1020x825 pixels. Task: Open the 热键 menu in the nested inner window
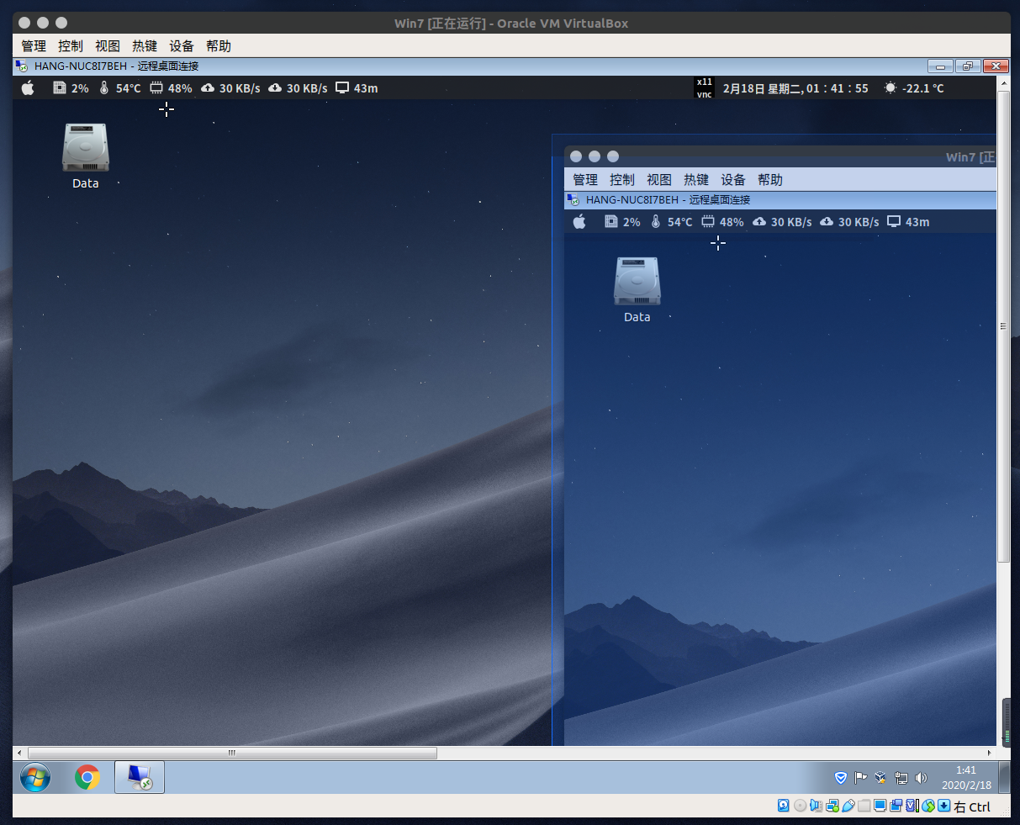click(x=696, y=180)
